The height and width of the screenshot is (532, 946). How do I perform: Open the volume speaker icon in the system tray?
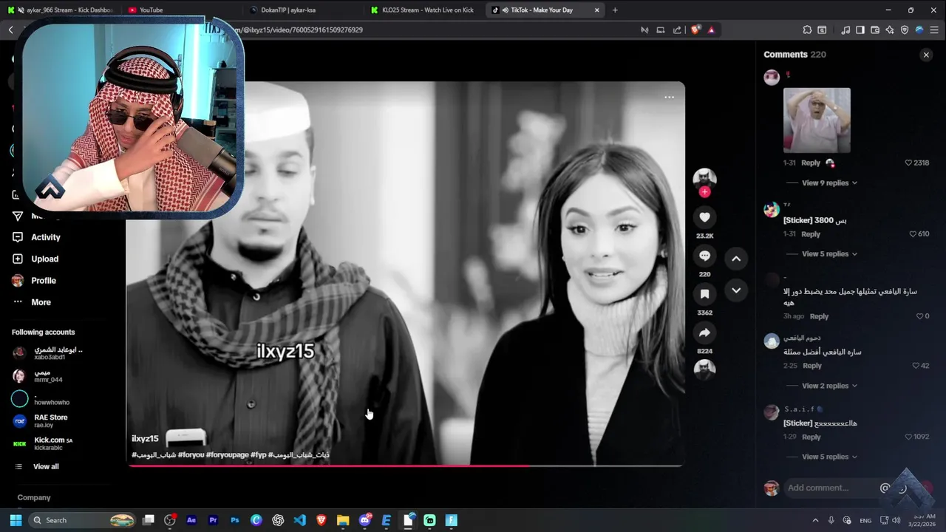click(x=896, y=520)
